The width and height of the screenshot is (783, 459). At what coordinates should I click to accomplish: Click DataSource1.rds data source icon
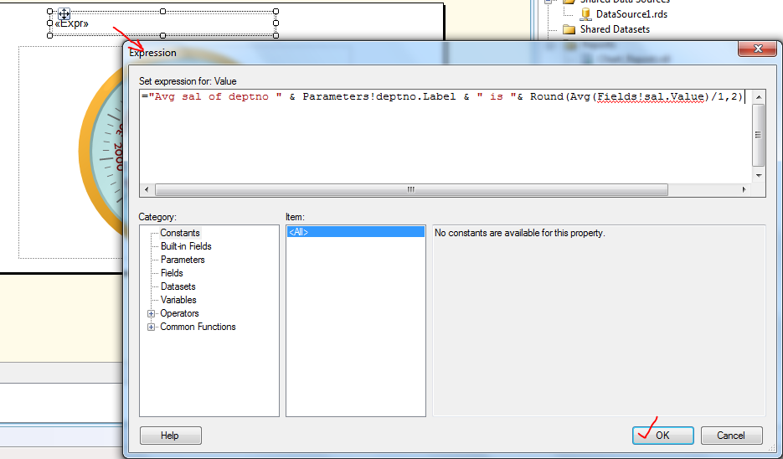click(x=586, y=14)
